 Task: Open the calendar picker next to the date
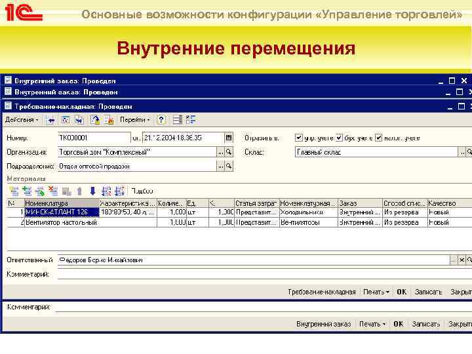(229, 138)
